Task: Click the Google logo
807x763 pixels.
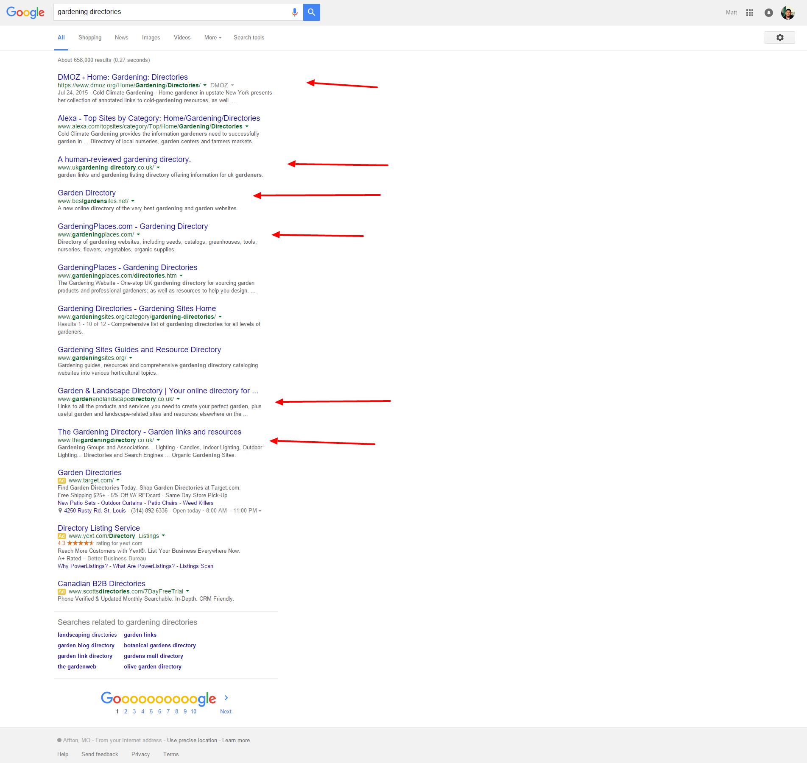Action: tap(25, 12)
